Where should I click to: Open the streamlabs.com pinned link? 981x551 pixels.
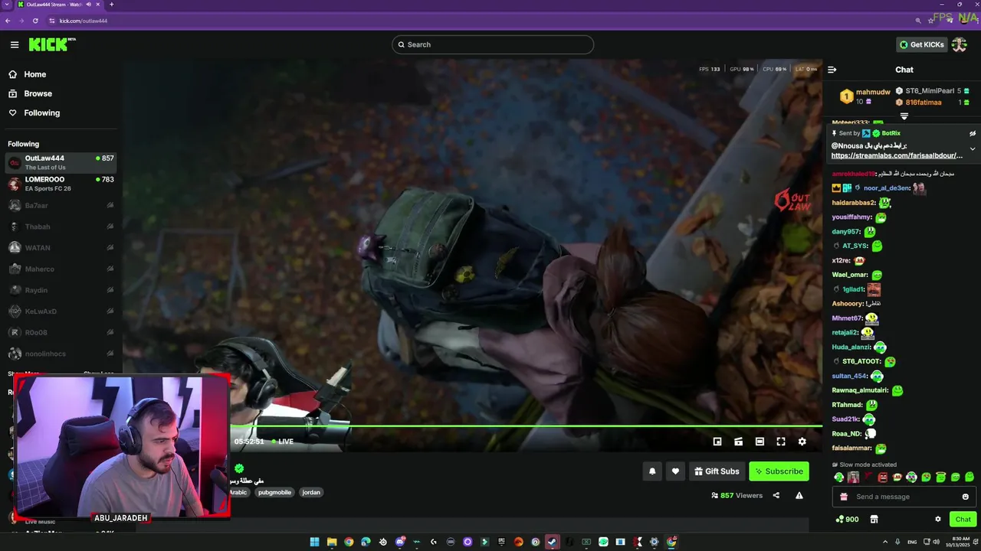[x=897, y=155]
